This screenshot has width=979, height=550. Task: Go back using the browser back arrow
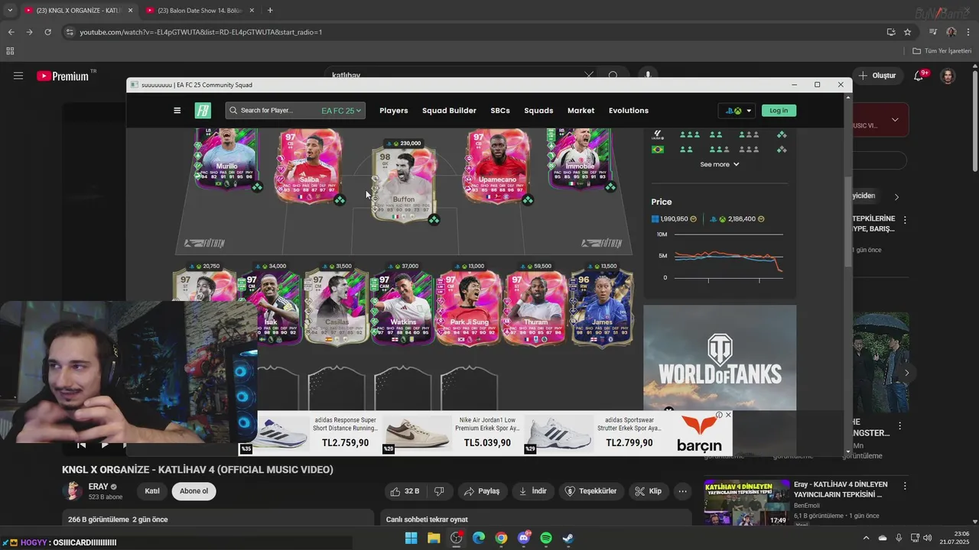point(11,32)
